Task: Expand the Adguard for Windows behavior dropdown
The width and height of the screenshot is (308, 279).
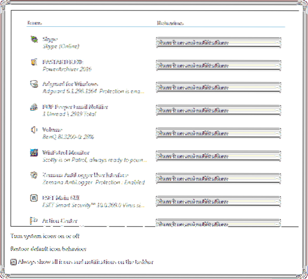Action: coord(218,88)
